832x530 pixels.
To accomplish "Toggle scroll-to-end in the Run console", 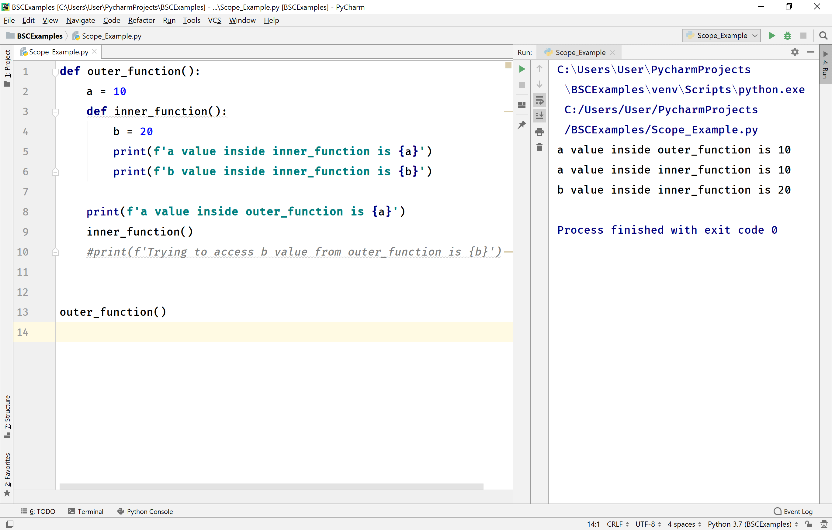I will pyautogui.click(x=539, y=116).
